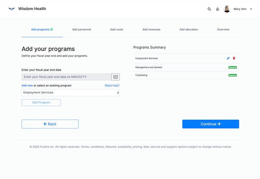Click the Continue button

pos(211,124)
